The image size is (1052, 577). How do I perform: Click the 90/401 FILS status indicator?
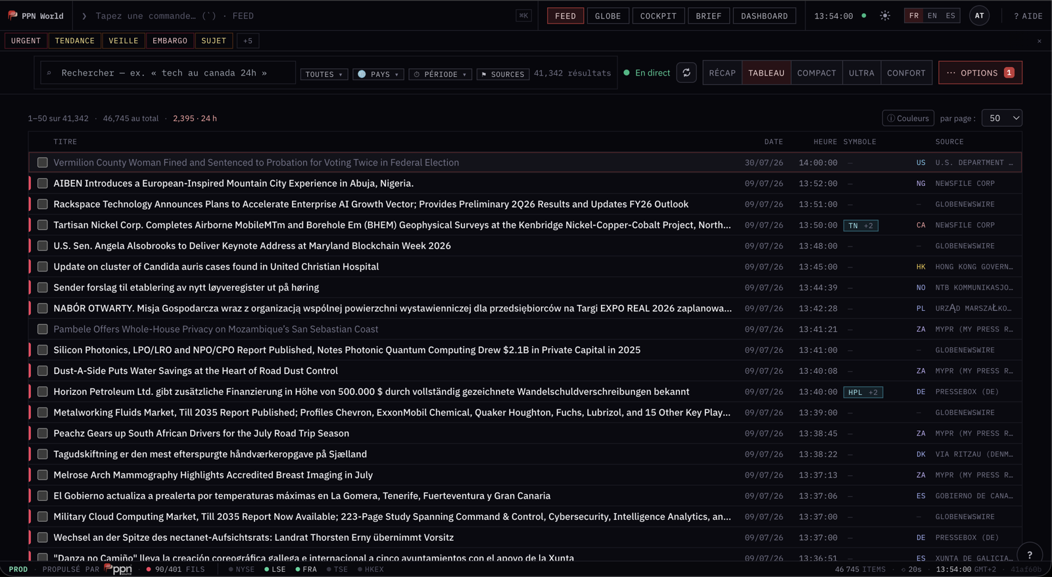[x=176, y=569]
